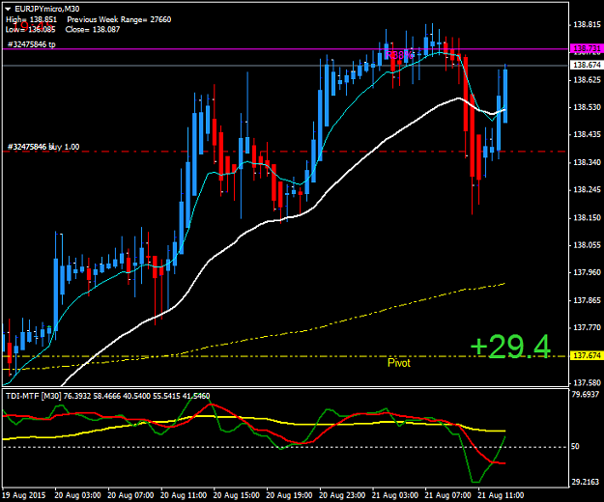Click the magenta R38% level label
The width and height of the screenshot is (604, 502).
coord(399,55)
